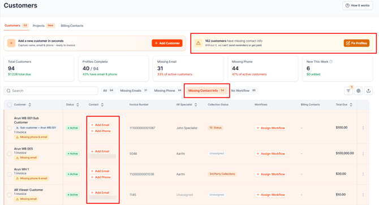The height and width of the screenshot is (205, 379).
Task: Select Missing Contact Info filter
Action: tap(206, 91)
